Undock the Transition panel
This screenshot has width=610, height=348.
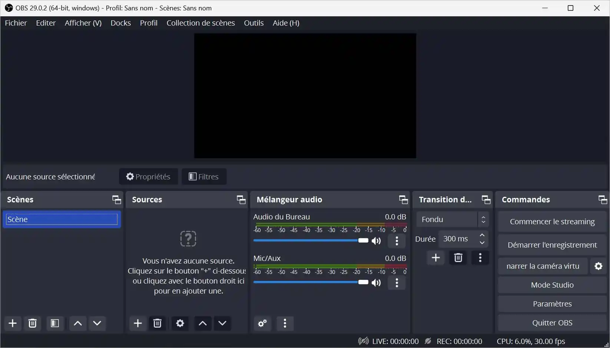[x=486, y=200]
